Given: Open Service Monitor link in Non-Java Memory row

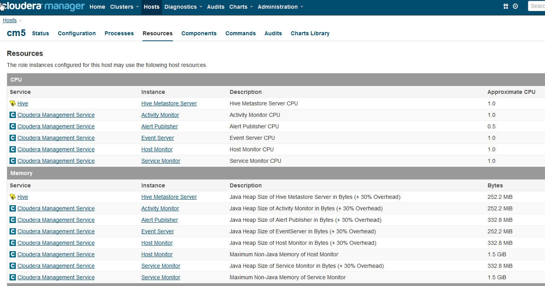Looking at the screenshot, I should click(x=161, y=277).
